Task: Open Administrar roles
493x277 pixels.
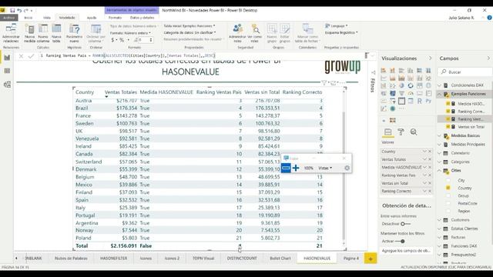Action: (x=237, y=33)
